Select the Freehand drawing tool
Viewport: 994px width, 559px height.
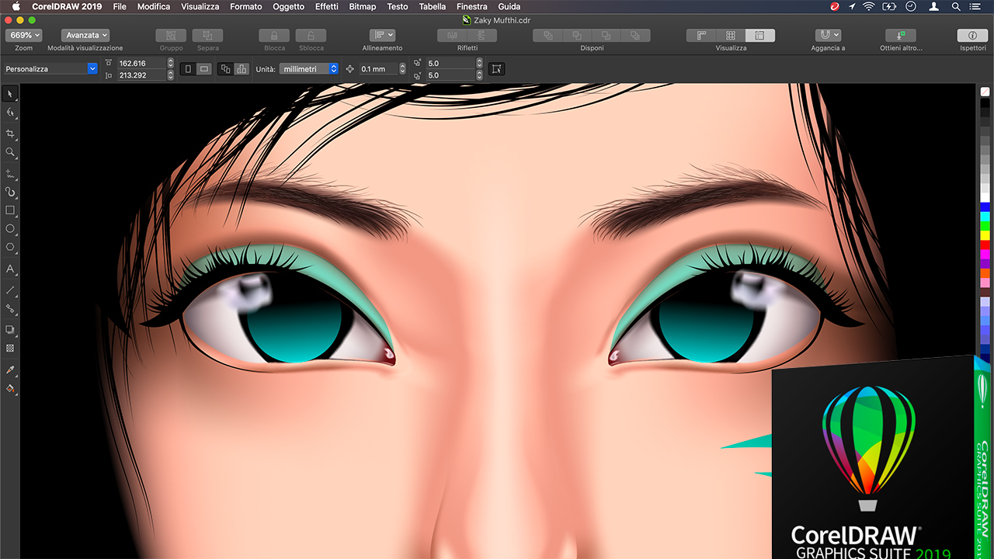[10, 172]
